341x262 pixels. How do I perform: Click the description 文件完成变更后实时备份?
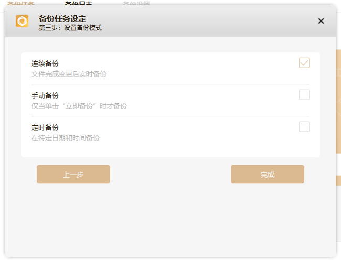[x=69, y=74]
